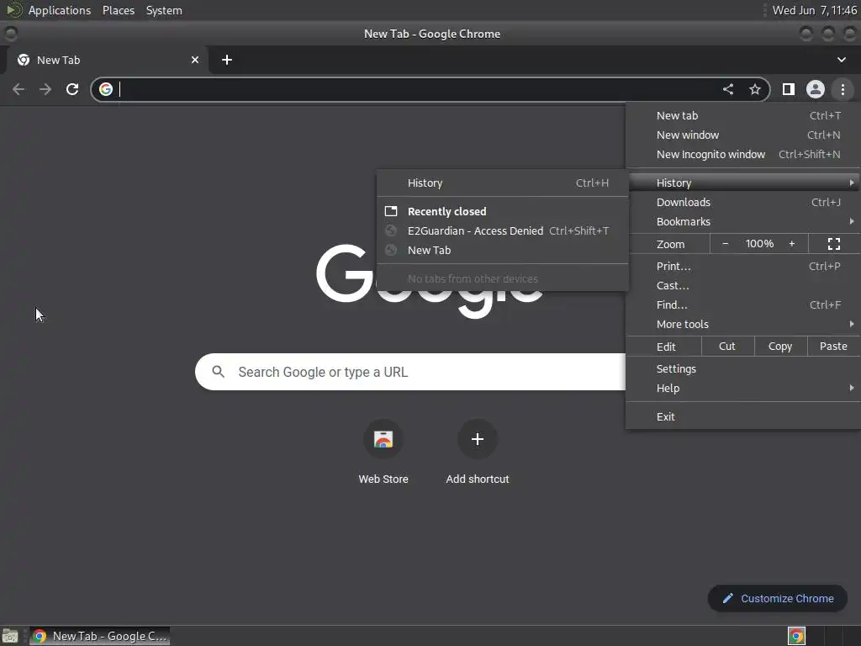Click the share page icon

coord(728,89)
